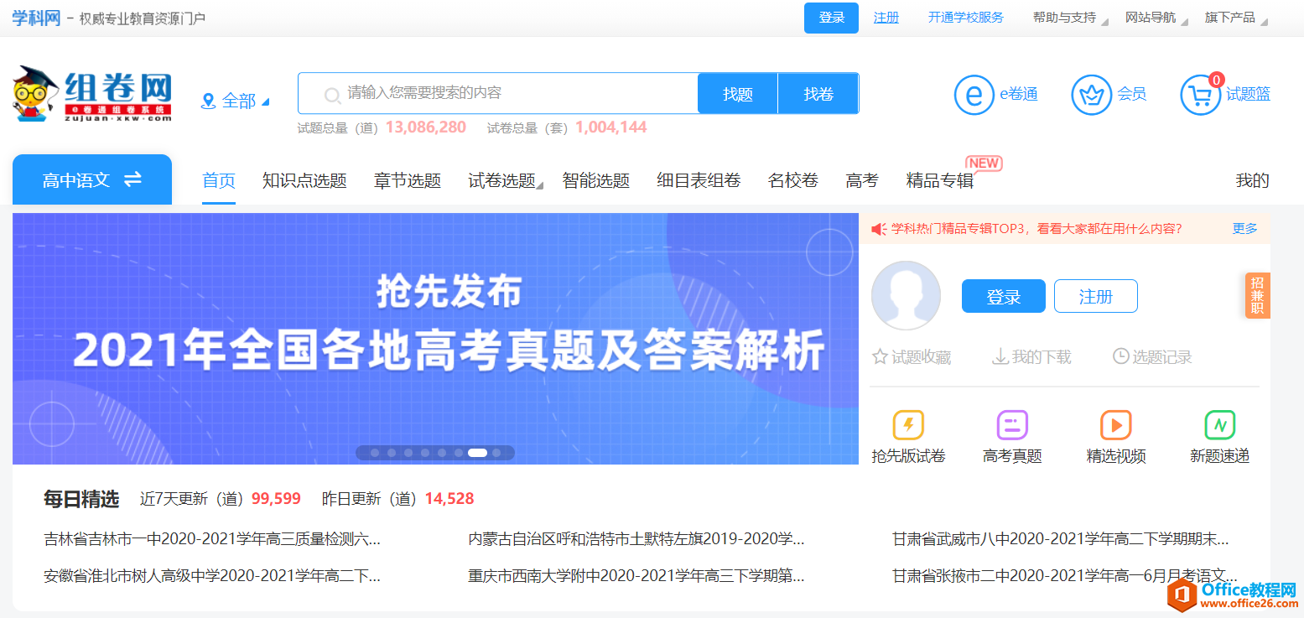Click 昨日更新 count 14,528
1304x618 pixels.
click(449, 499)
